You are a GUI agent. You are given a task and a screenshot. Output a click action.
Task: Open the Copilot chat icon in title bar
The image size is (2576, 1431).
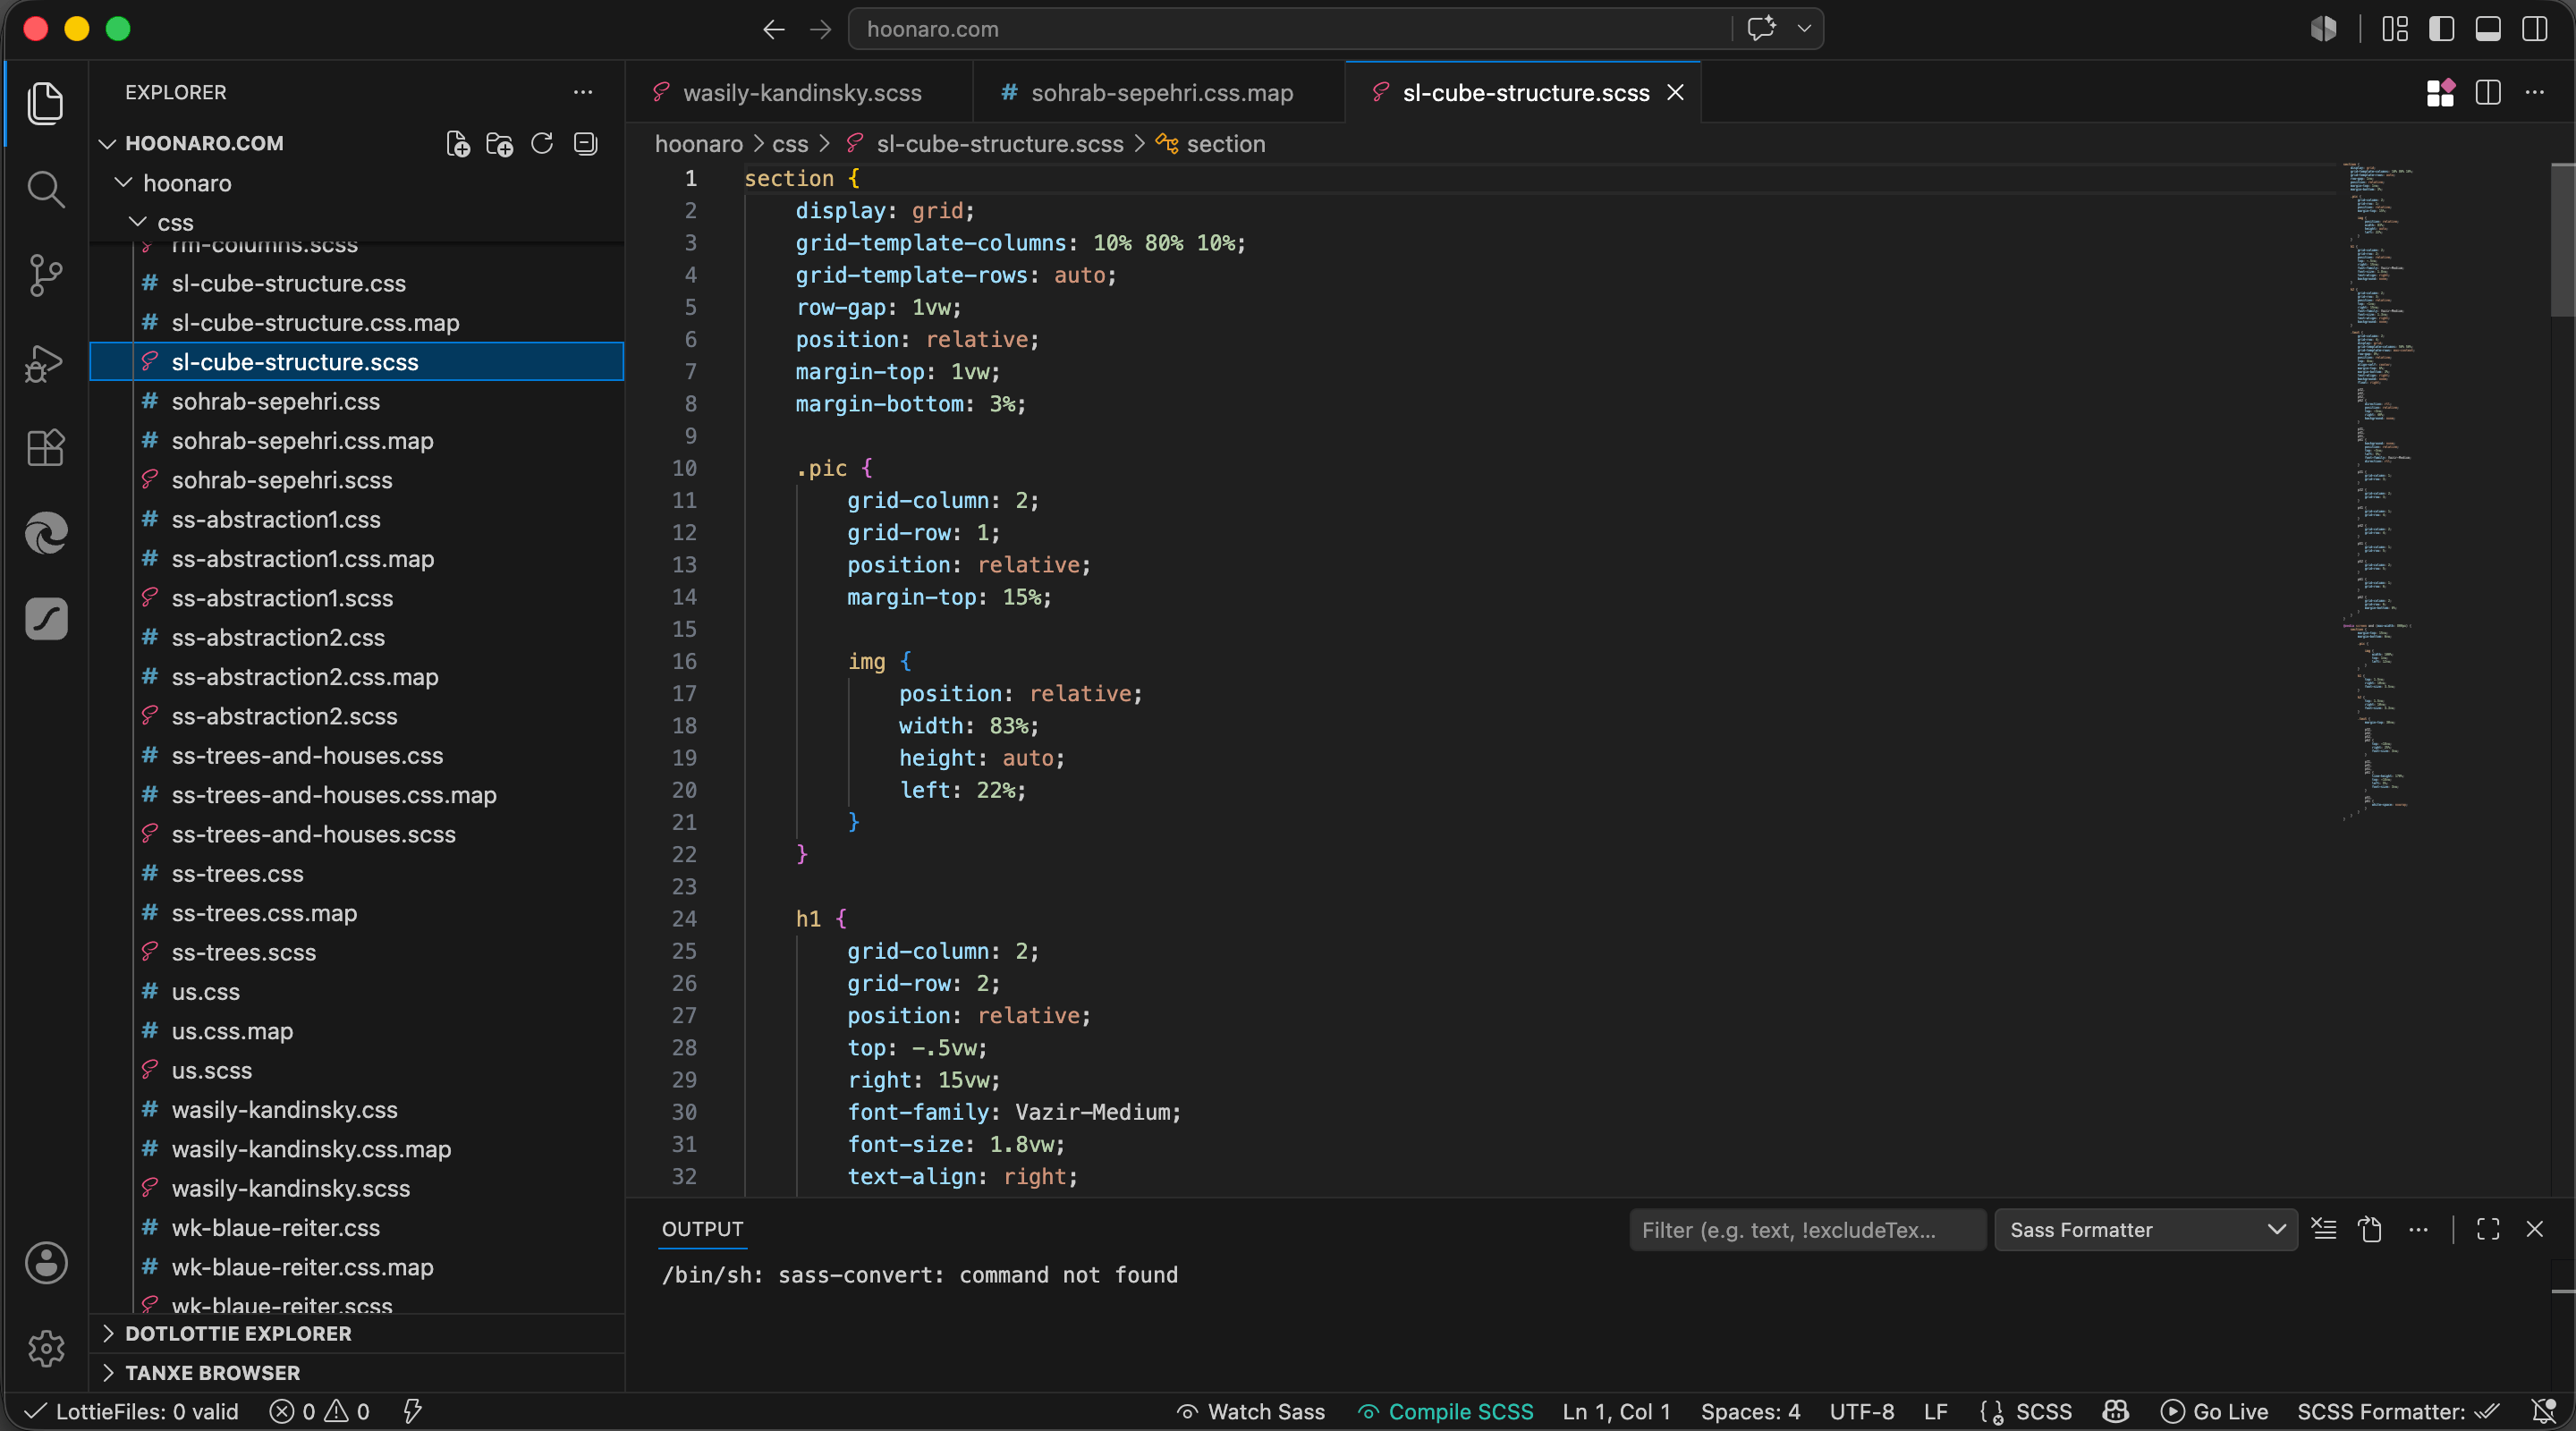coord(1762,28)
